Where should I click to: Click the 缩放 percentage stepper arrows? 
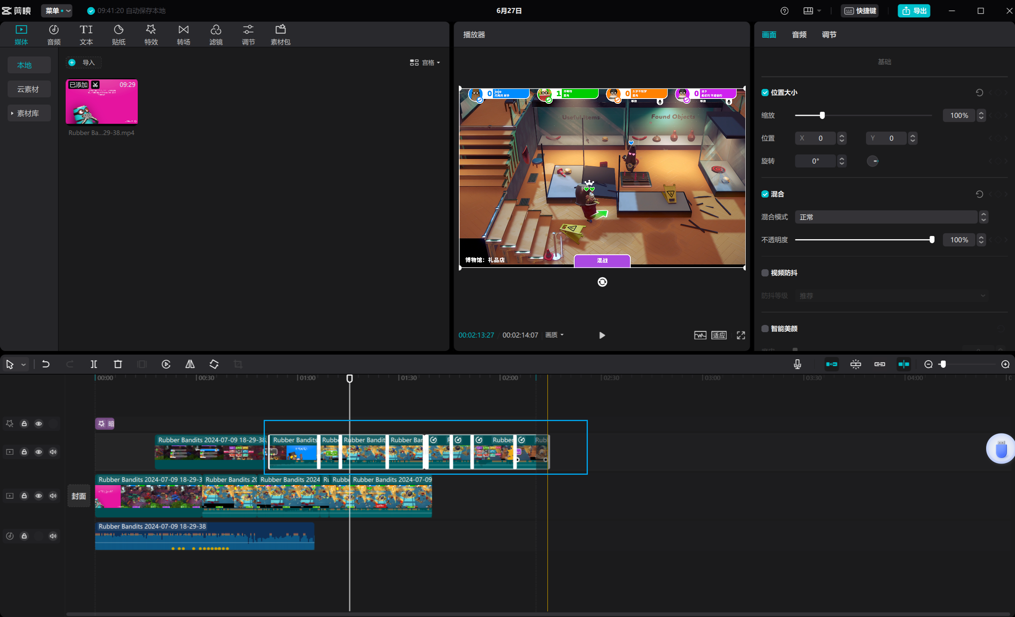[981, 115]
